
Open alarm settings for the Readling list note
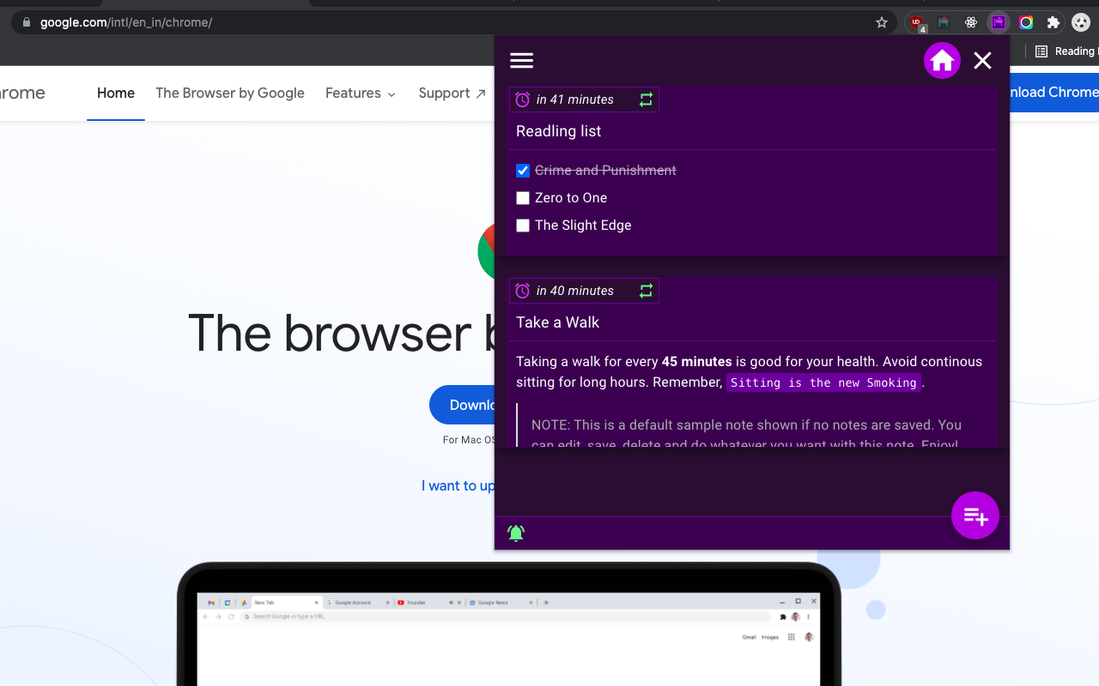click(x=522, y=99)
